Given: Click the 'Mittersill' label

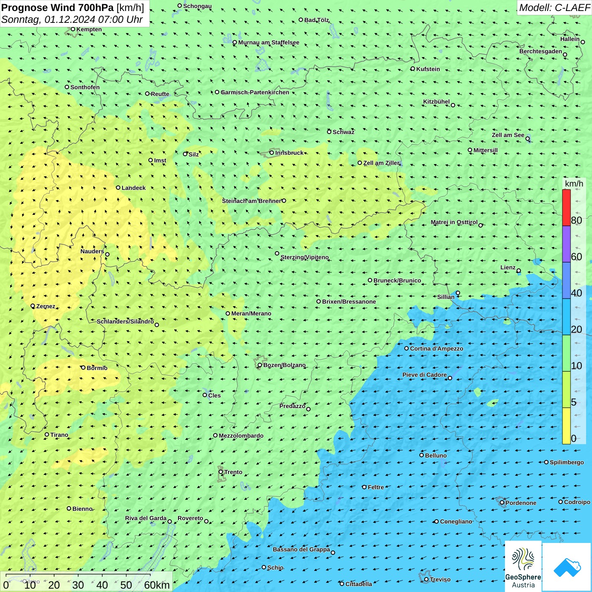Looking at the screenshot, I should [x=485, y=150].
